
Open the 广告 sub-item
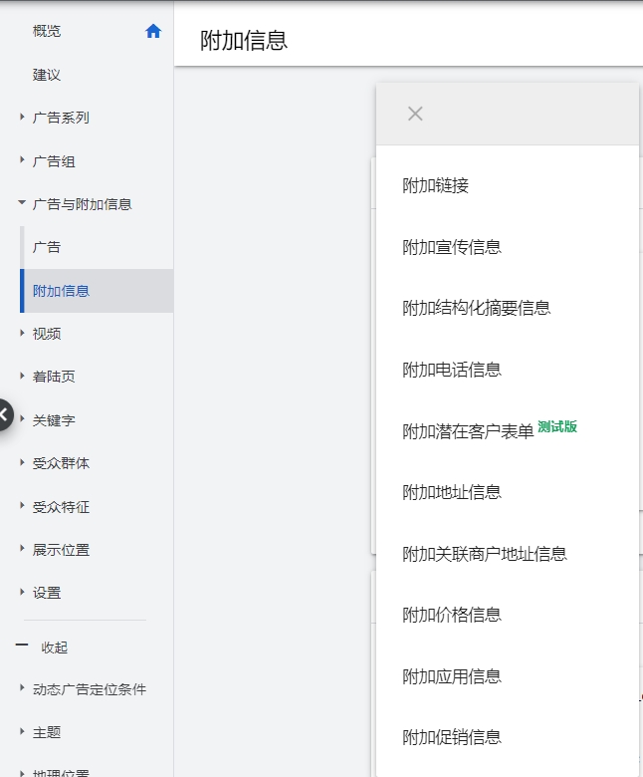click(47, 247)
